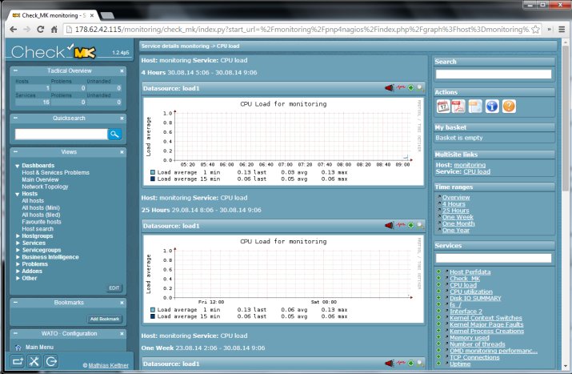Select the One Week time range
The width and height of the screenshot is (572, 374).
pos(458,217)
